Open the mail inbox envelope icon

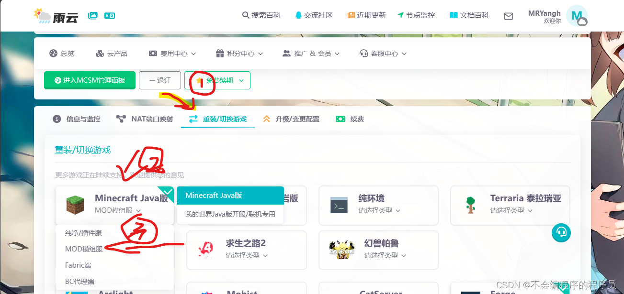[x=509, y=16]
